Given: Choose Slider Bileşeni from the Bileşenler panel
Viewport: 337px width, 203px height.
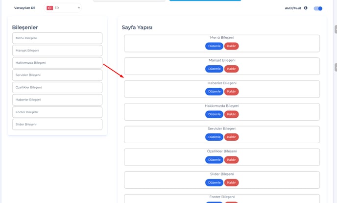Looking at the screenshot, I should tap(57, 125).
